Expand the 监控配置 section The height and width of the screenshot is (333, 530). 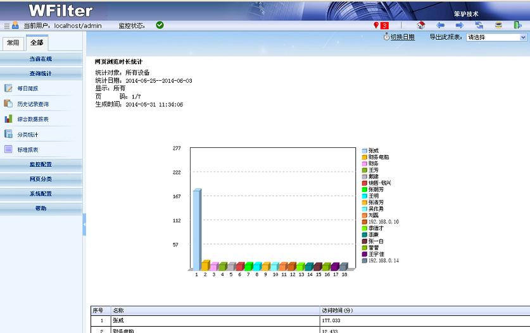pyautogui.click(x=41, y=164)
